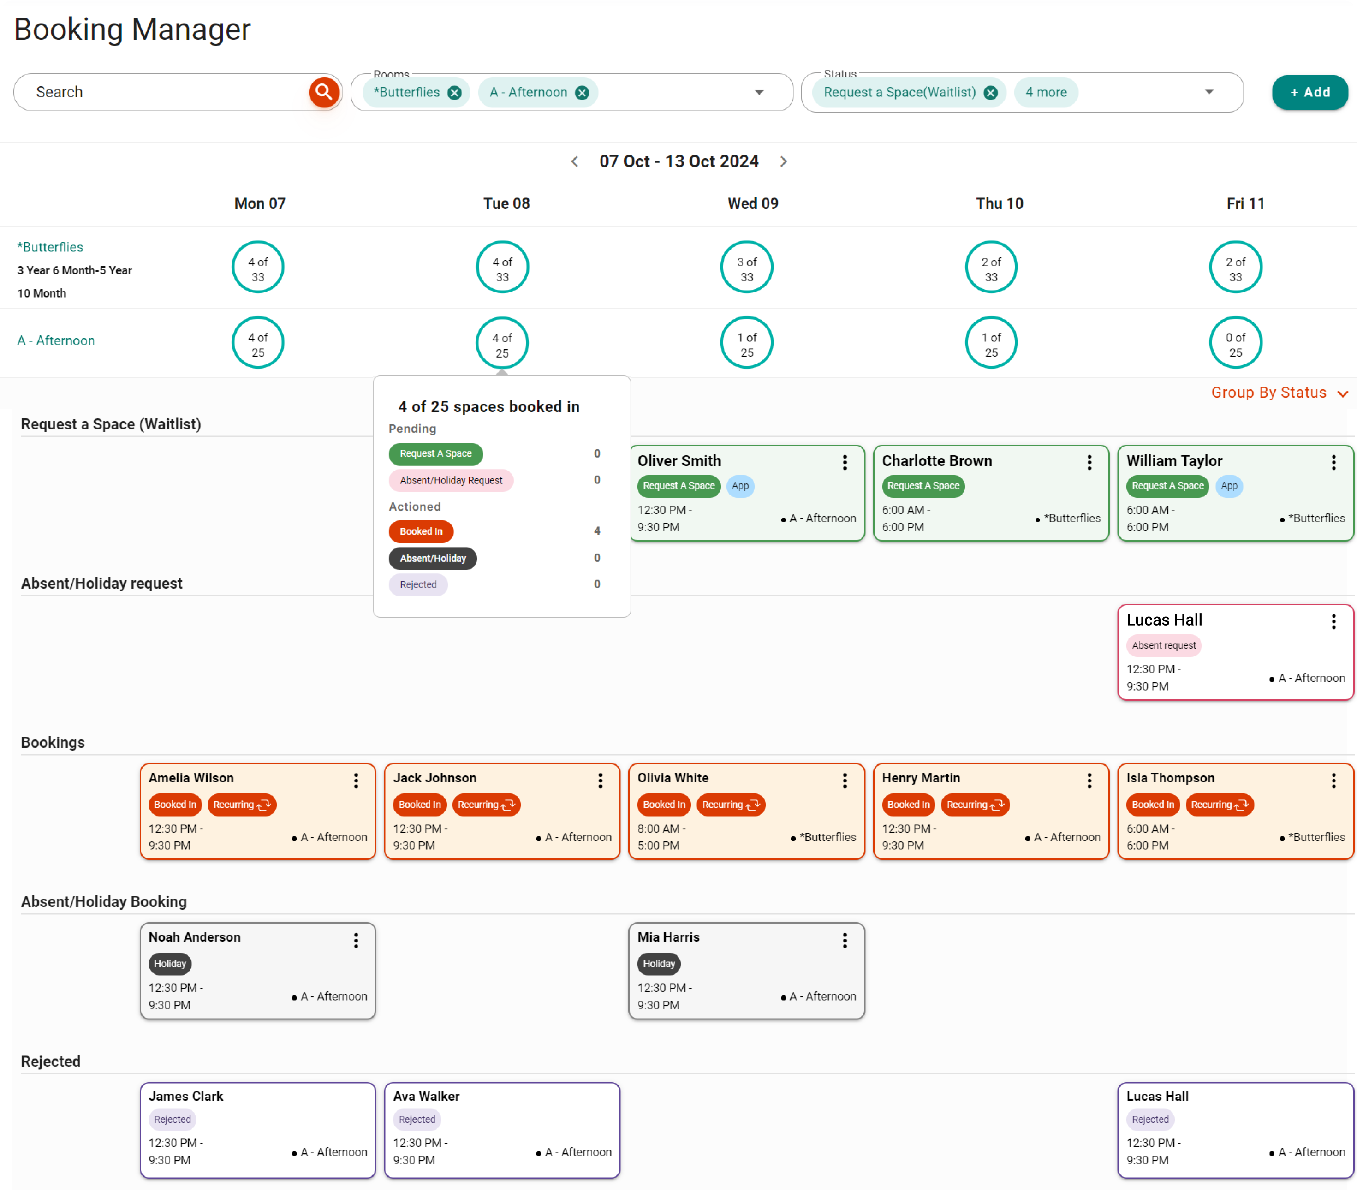Open Noah Anderson card options menu
Screen dimensions: 1357x1198
tap(356, 940)
